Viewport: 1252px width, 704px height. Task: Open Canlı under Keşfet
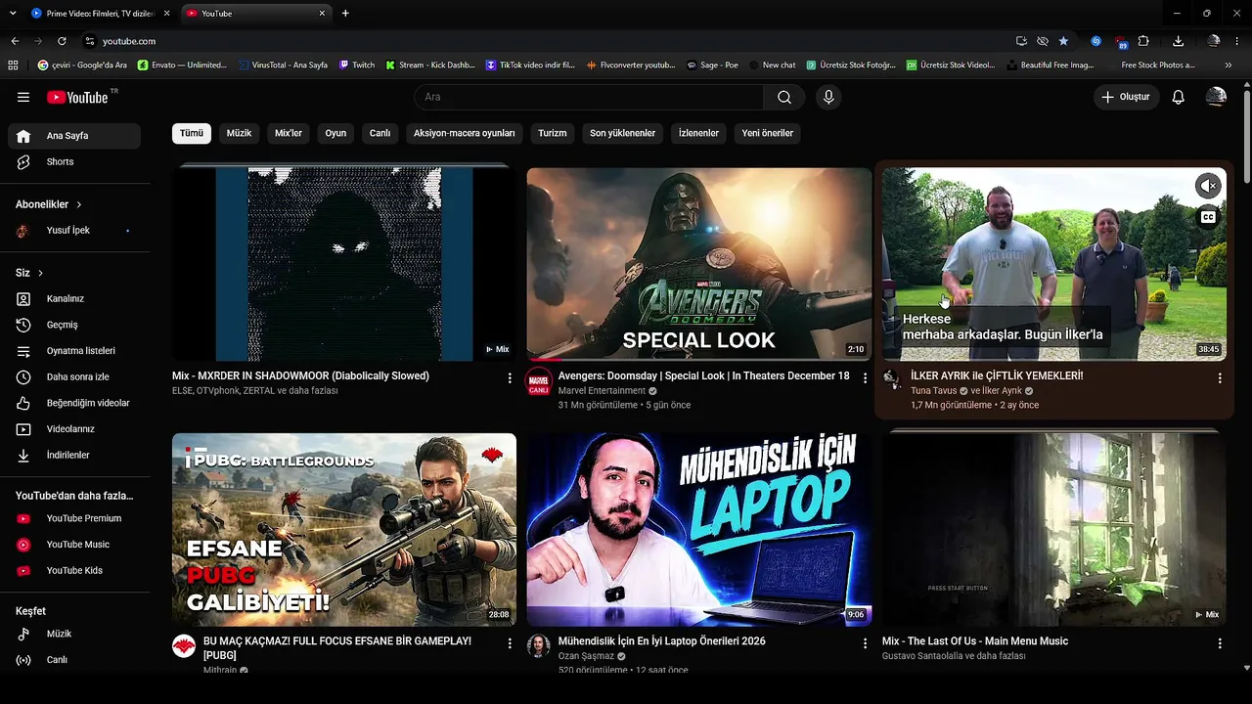[x=74, y=660]
